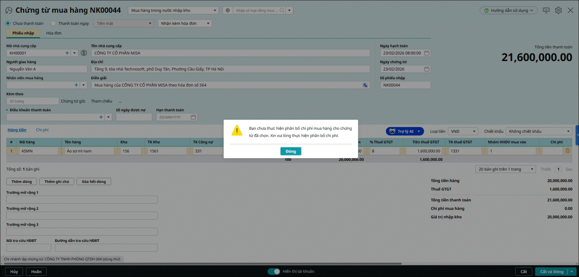Open the Nhận kèm hóa đơn dropdown

pyautogui.click(x=185, y=24)
